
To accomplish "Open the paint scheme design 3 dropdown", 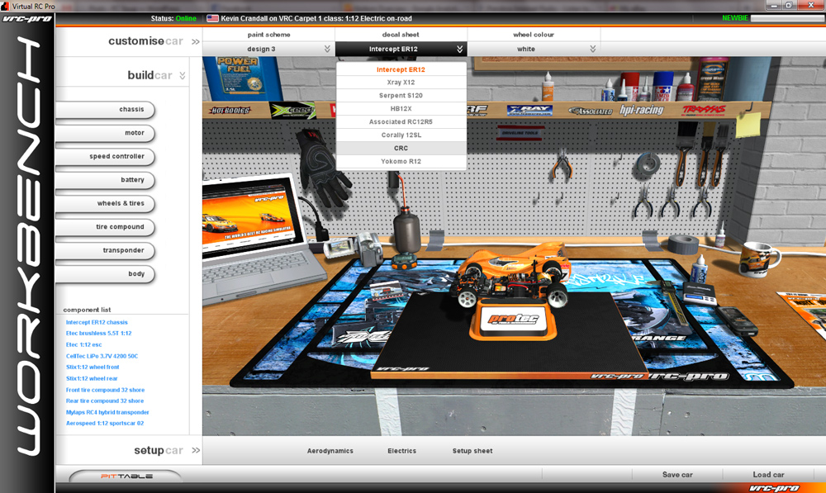I will [268, 49].
